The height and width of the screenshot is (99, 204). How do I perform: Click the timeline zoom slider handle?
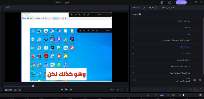184,95
